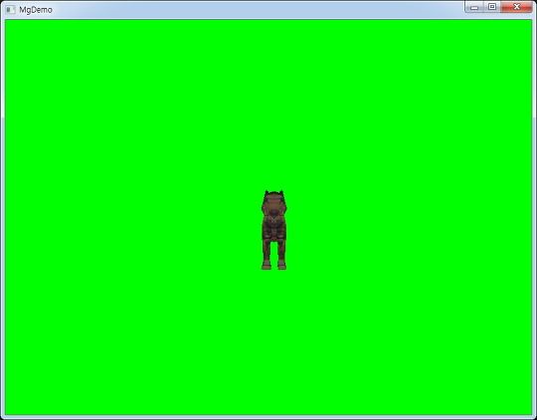
Task: Click the brown dog model
Action: coord(273,230)
